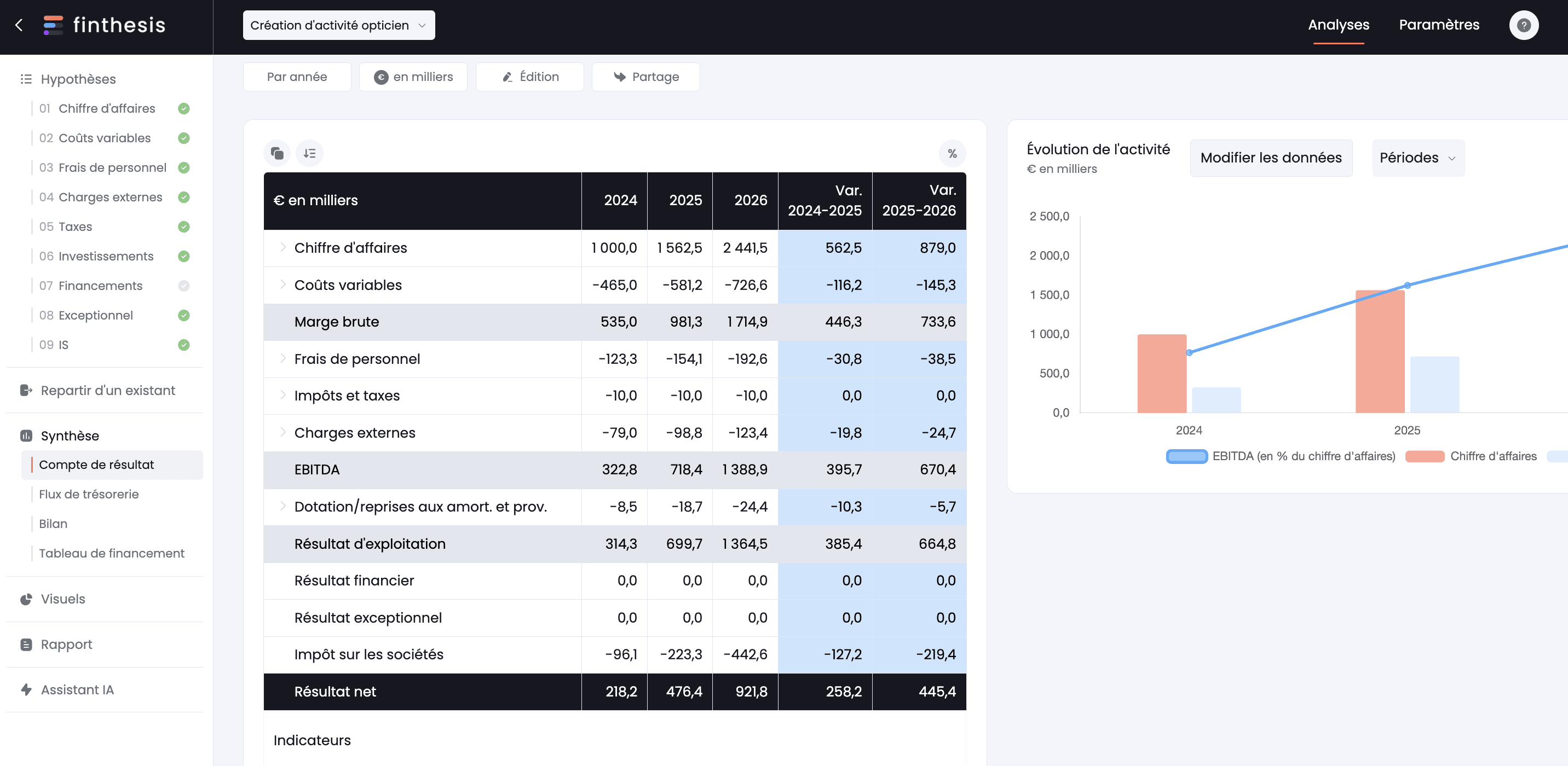Switch to the Analyses tab
1568x766 pixels.
tap(1338, 25)
